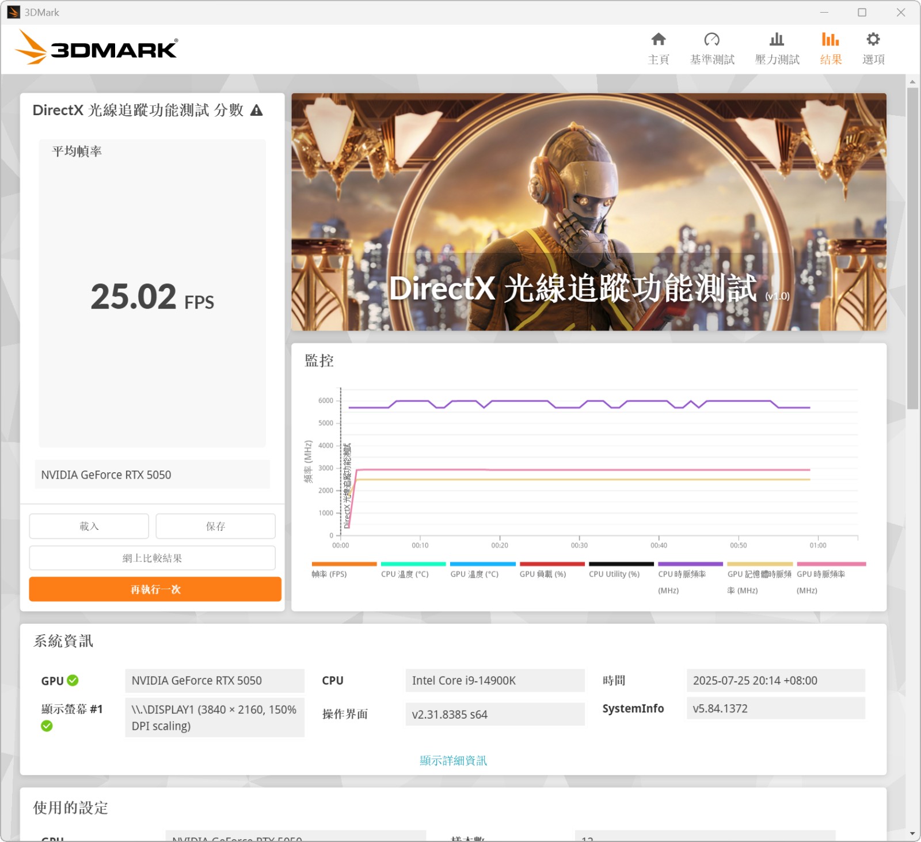Click the scrollbar up arrow

(x=912, y=82)
